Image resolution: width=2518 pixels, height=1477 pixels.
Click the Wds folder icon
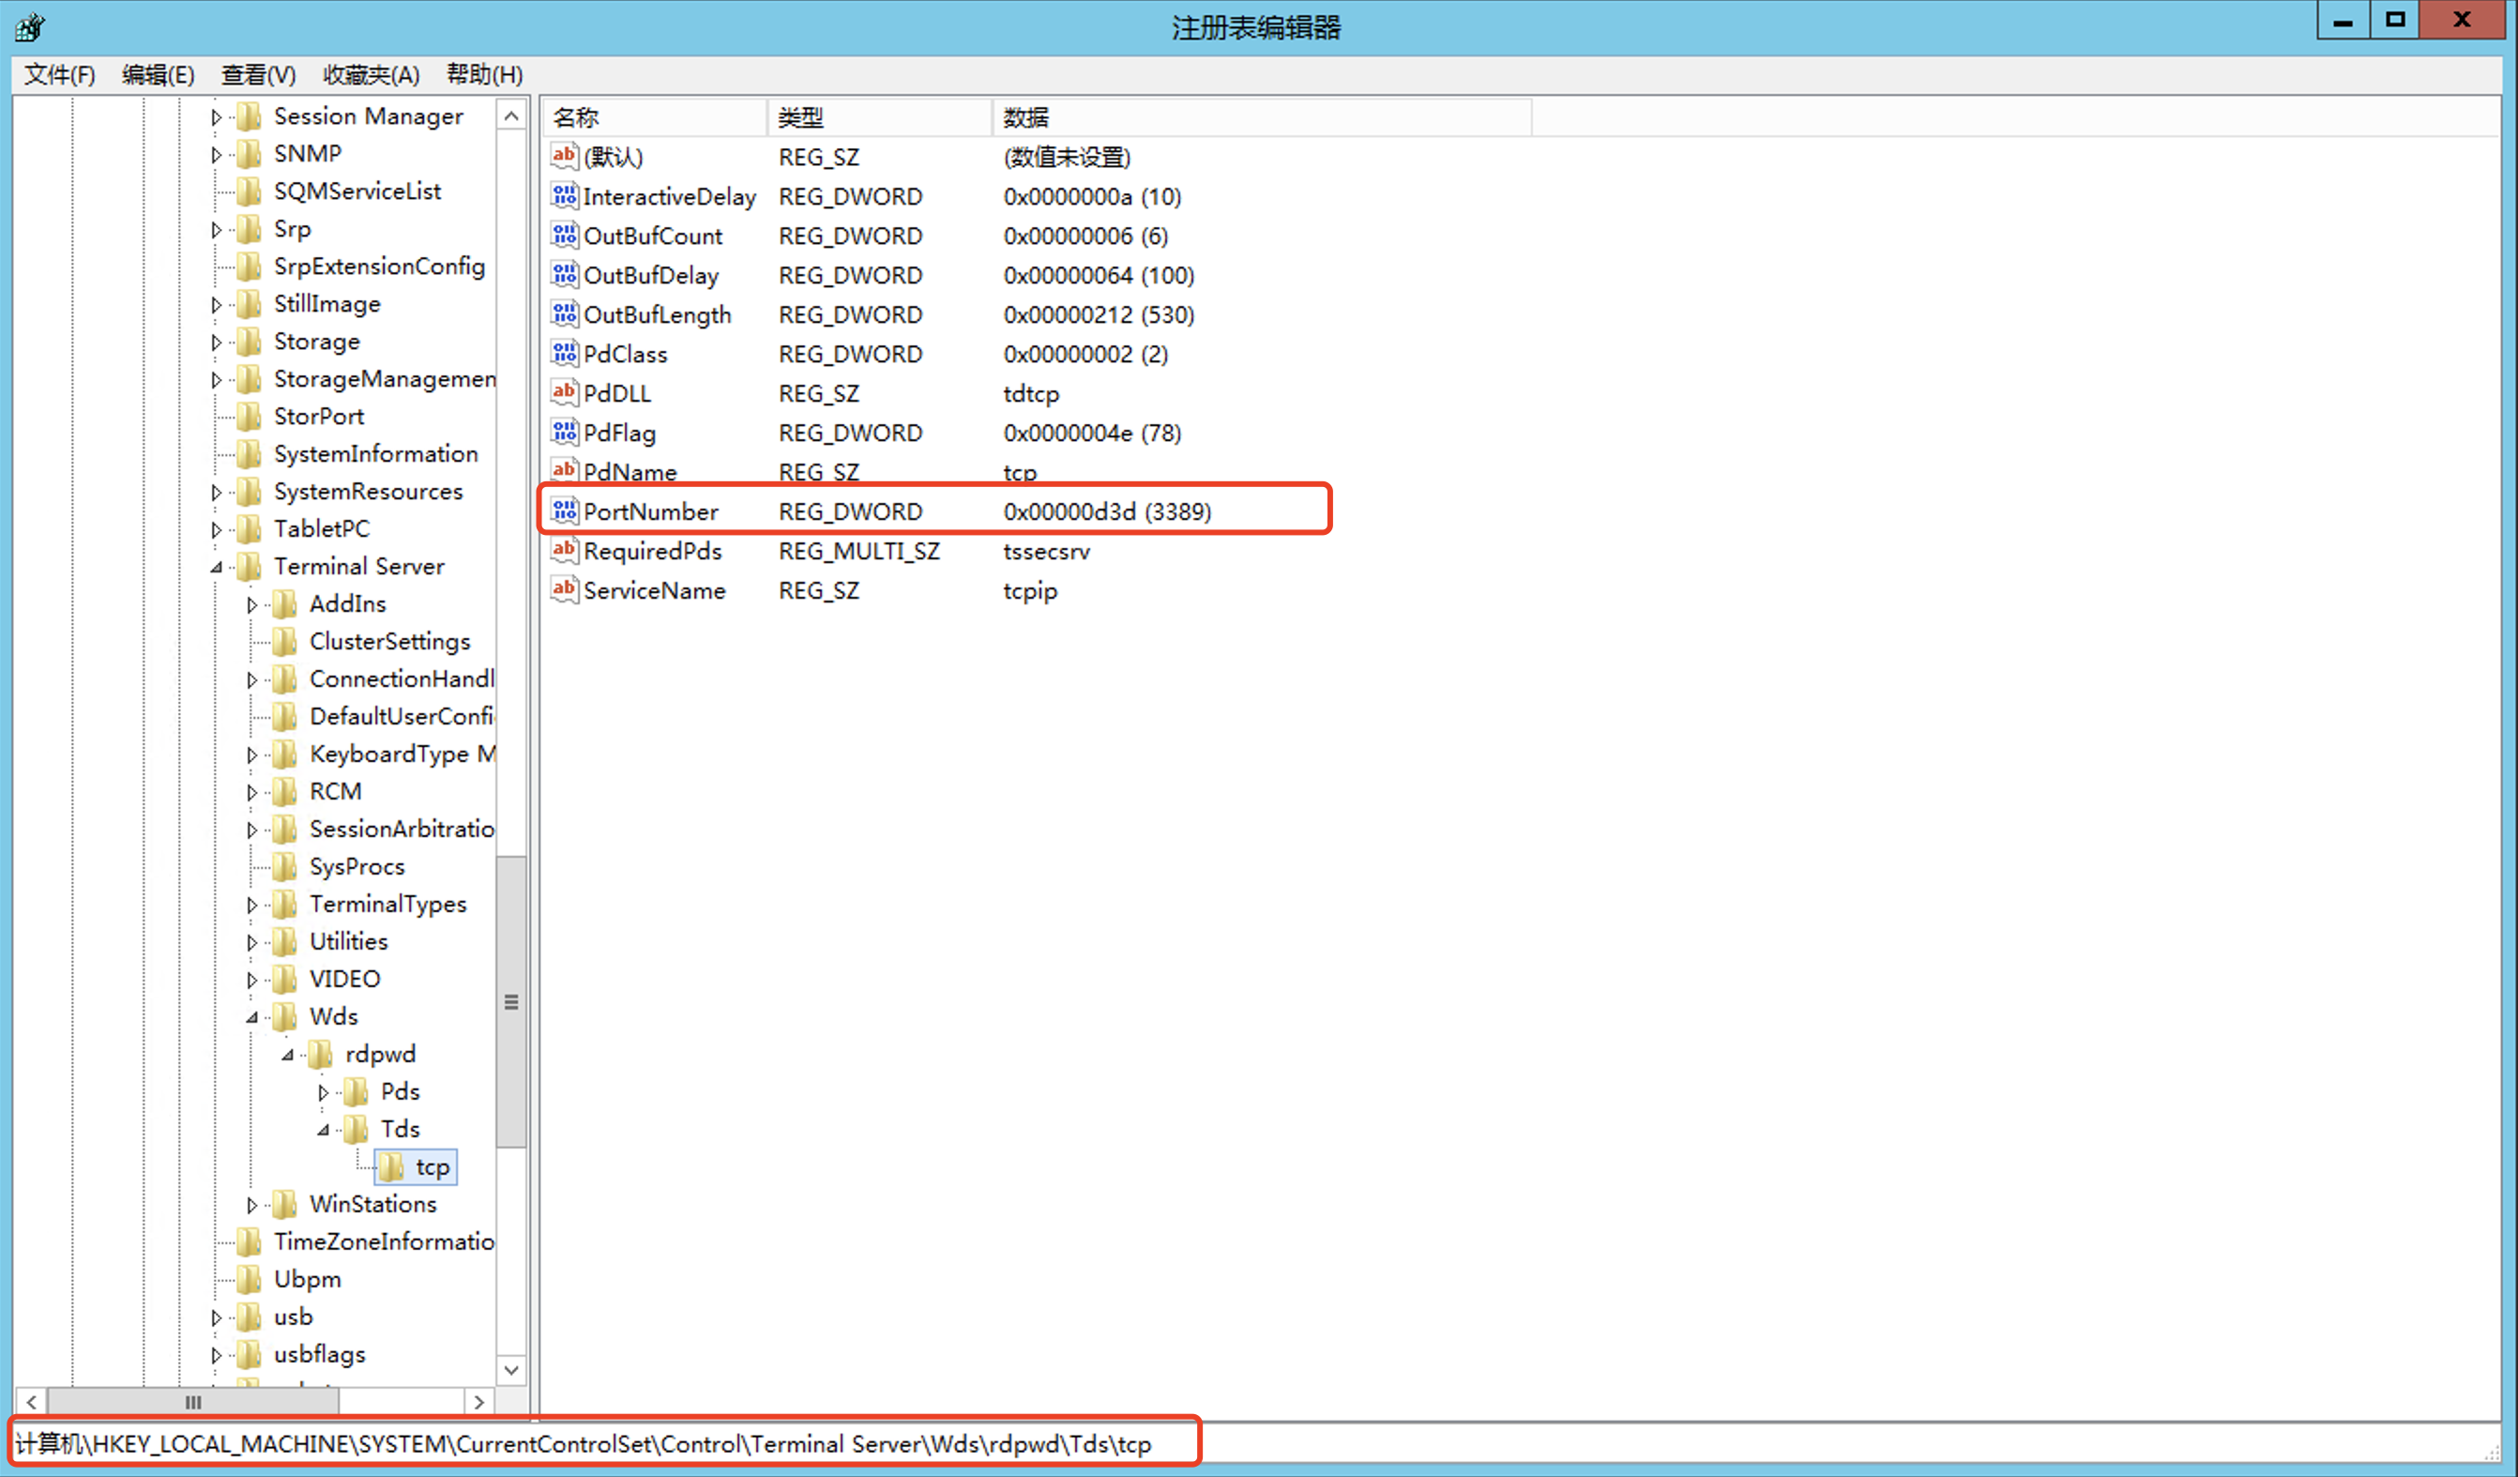click(x=285, y=1016)
